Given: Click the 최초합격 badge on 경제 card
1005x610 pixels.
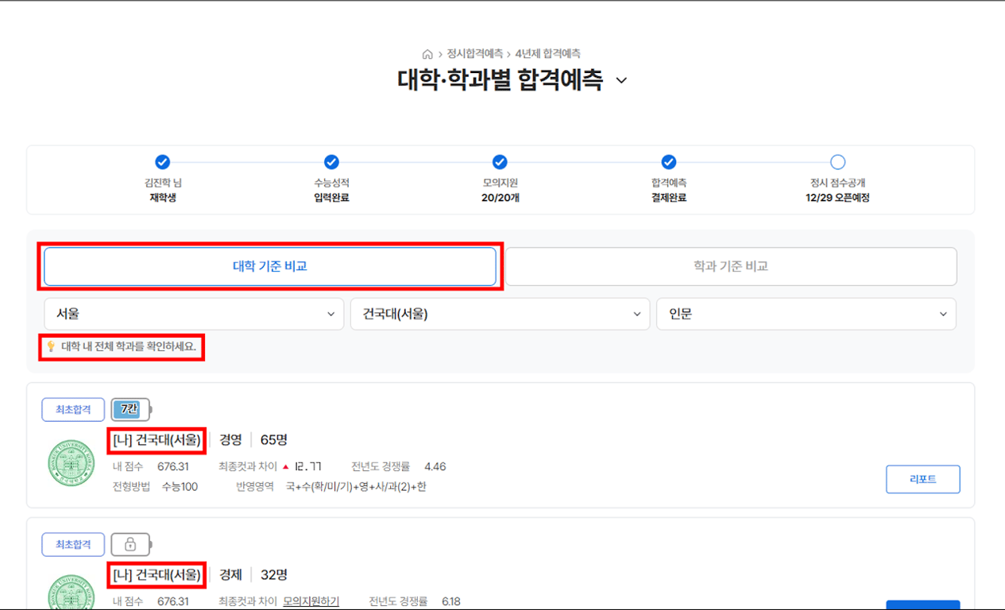Looking at the screenshot, I should click(73, 544).
